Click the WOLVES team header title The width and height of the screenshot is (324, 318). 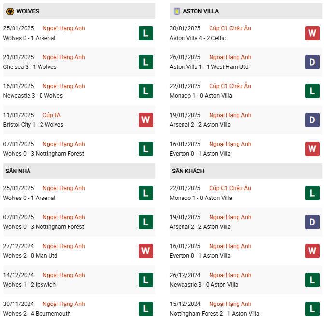click(28, 11)
